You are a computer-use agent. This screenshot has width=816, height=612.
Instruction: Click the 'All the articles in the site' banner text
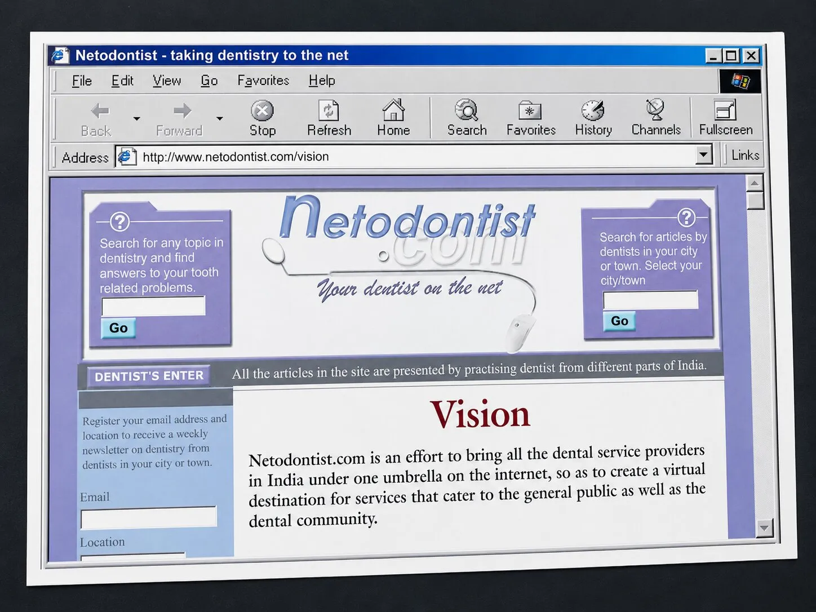point(469,370)
